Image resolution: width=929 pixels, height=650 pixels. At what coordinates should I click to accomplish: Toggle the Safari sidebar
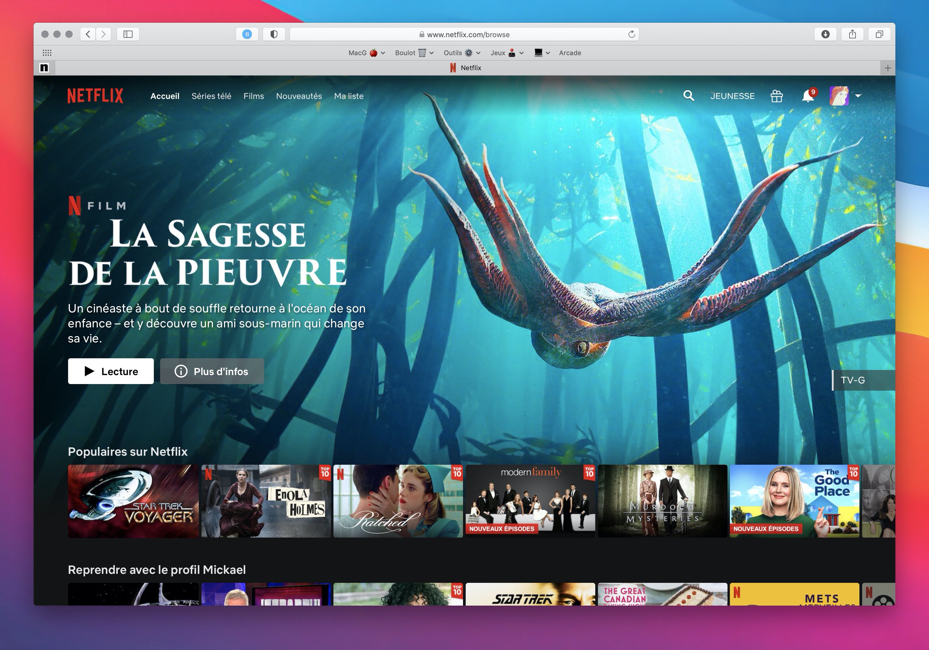tap(129, 34)
